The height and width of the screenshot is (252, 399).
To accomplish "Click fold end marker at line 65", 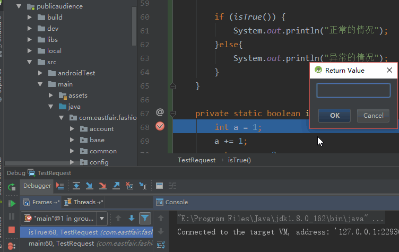I will [172, 86].
